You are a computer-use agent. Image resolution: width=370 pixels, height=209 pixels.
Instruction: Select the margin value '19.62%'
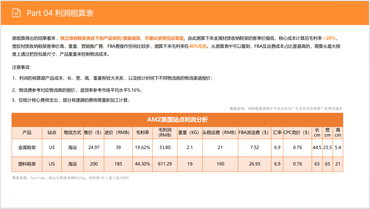click(143, 147)
